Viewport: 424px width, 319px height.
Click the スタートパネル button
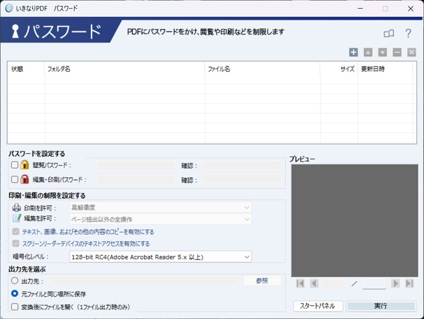click(318, 306)
